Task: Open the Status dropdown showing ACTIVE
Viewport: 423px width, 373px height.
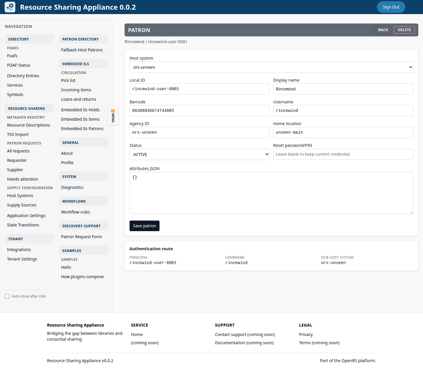Action: pos(199,154)
